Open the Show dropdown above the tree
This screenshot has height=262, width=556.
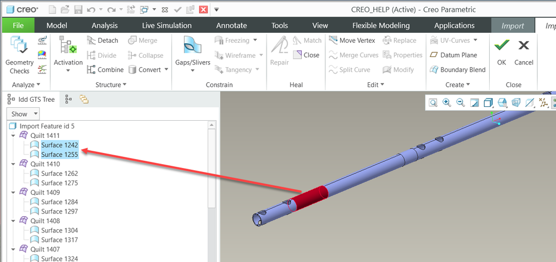coord(23,114)
